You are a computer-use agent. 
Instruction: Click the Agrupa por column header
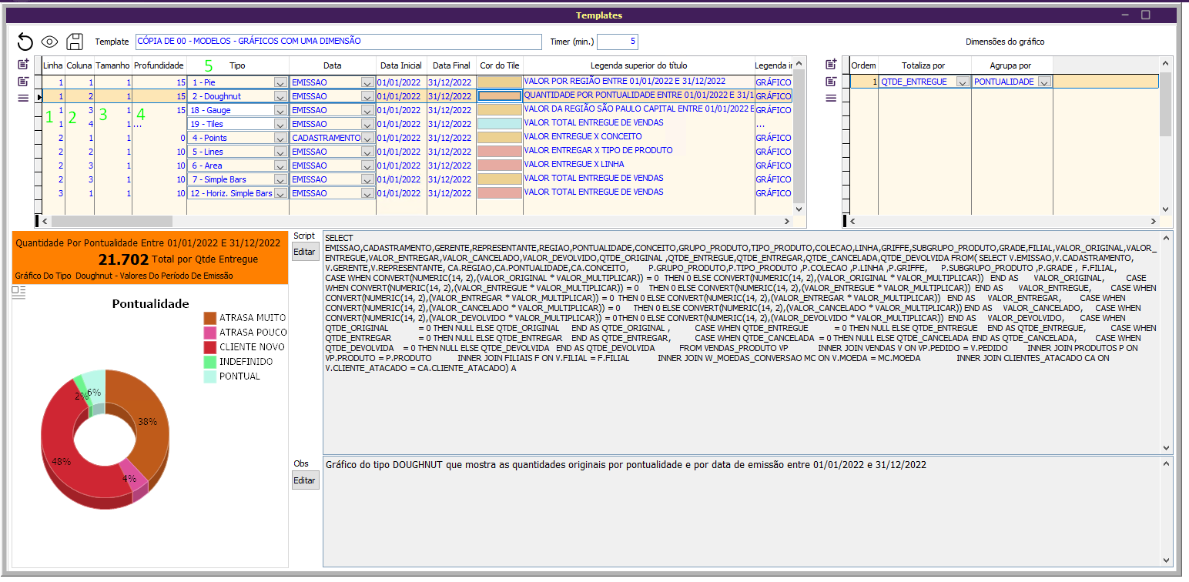click(x=1011, y=65)
